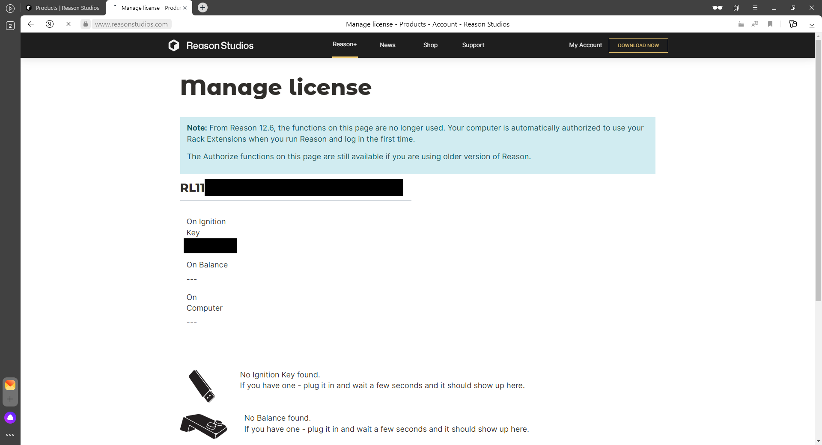The image size is (822, 445).
Task: Stop page loading
Action: click(x=68, y=24)
